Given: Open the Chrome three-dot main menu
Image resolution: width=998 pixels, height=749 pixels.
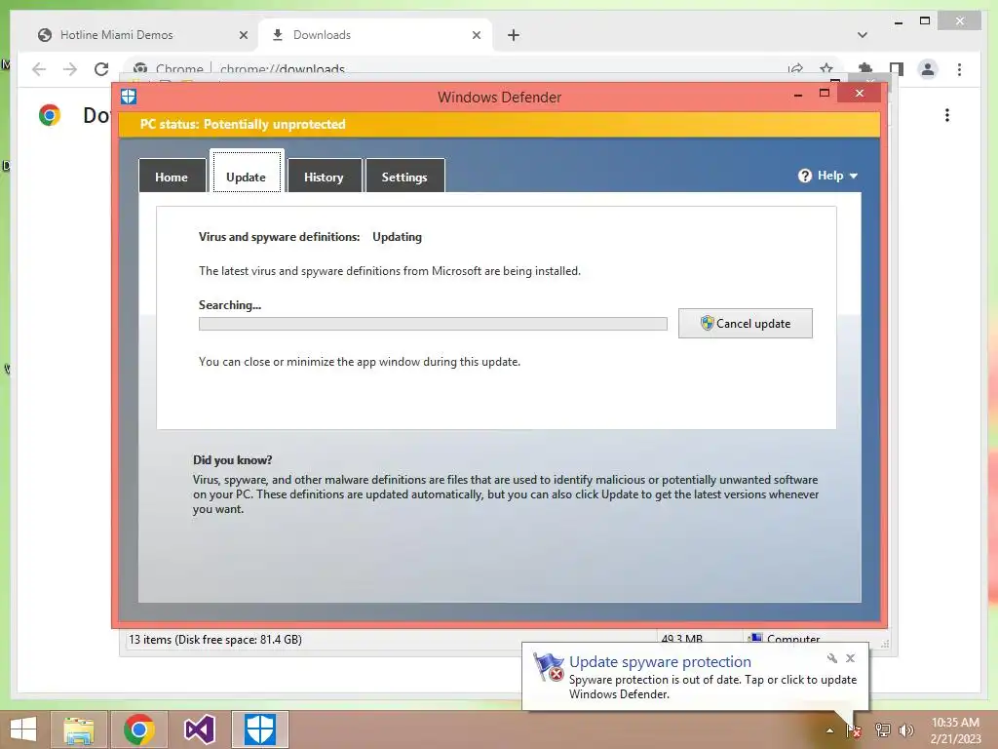Looking at the screenshot, I should point(959,69).
